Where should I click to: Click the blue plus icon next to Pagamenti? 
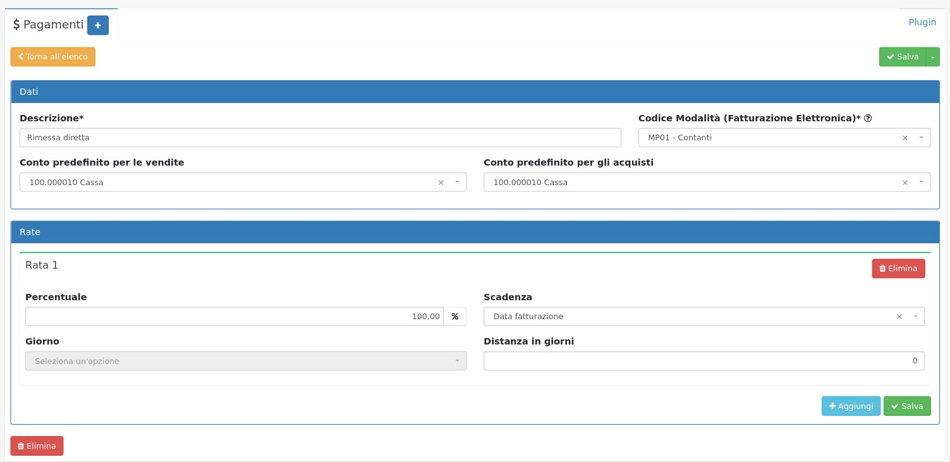pyautogui.click(x=98, y=25)
